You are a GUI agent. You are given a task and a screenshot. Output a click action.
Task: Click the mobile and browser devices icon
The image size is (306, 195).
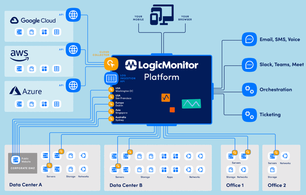(x=162, y=15)
